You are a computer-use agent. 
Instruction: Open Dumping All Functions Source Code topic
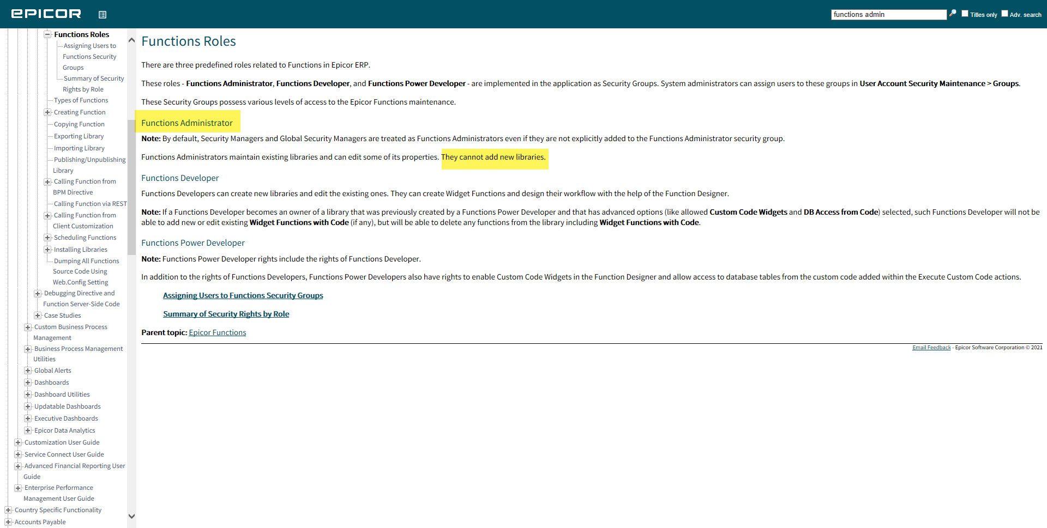pyautogui.click(x=86, y=271)
